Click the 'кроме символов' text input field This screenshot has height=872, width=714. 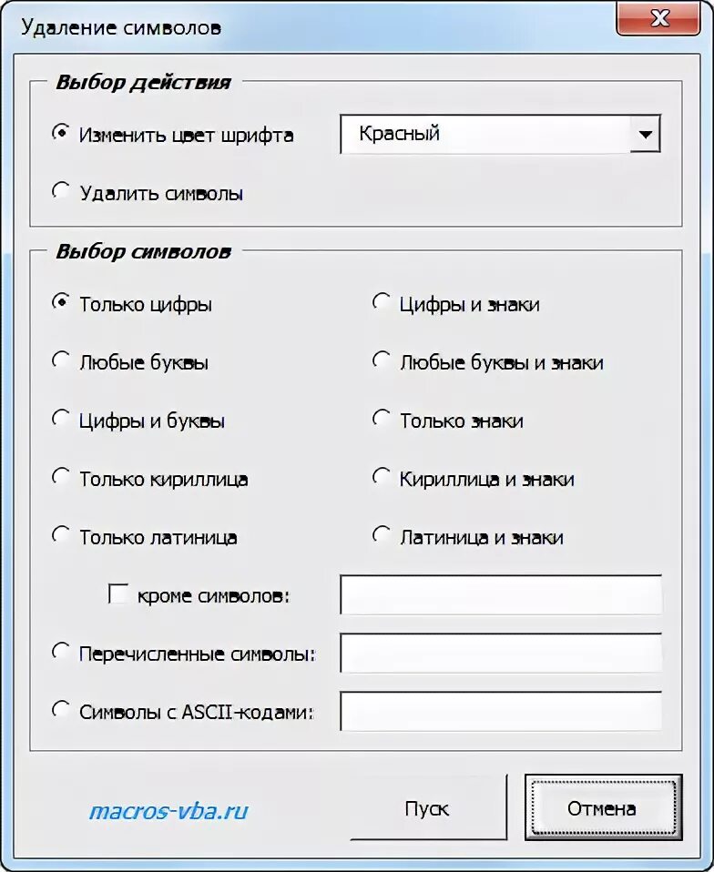click(501, 595)
